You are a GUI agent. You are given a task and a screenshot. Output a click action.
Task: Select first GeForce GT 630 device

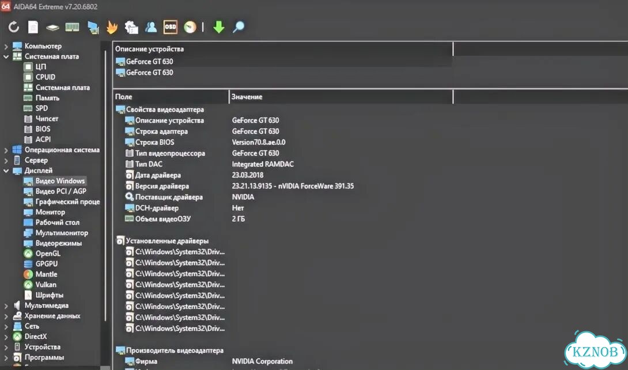[x=283, y=61]
